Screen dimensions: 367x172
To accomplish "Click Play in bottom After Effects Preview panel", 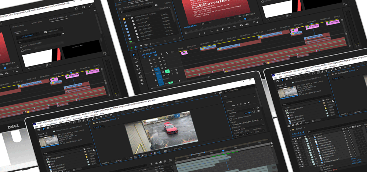I will point(241,104).
